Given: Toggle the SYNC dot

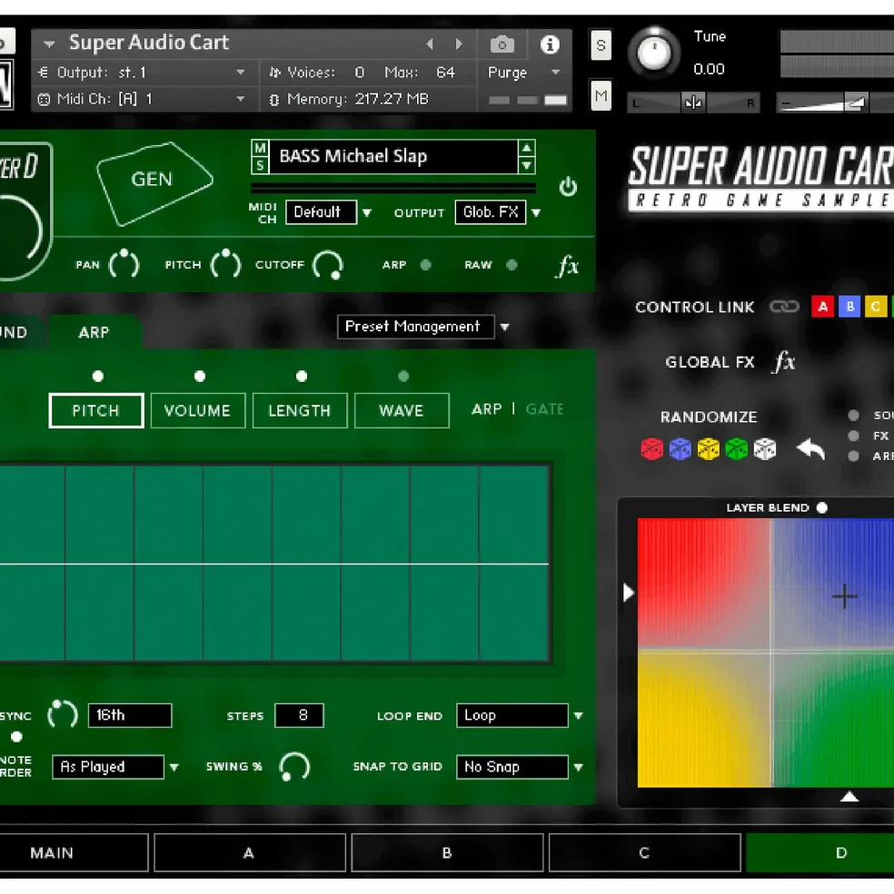Looking at the screenshot, I should click(16, 737).
